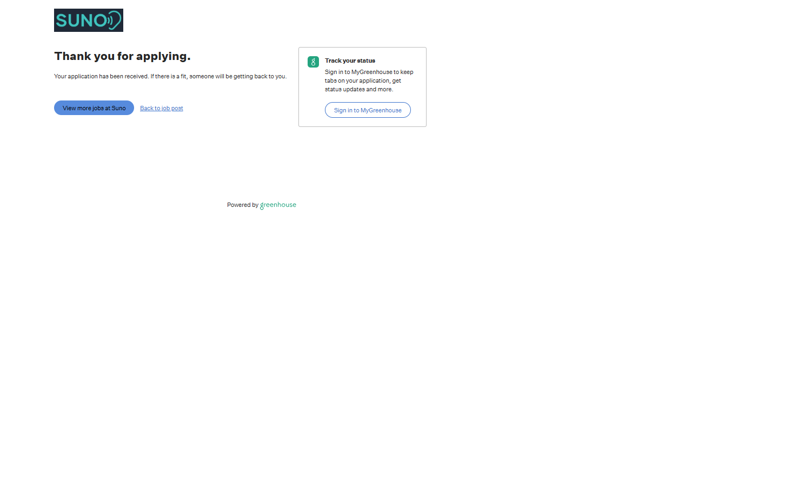Open the greenhouse logo in the footer
The height and width of the screenshot is (477, 785).
point(278,205)
